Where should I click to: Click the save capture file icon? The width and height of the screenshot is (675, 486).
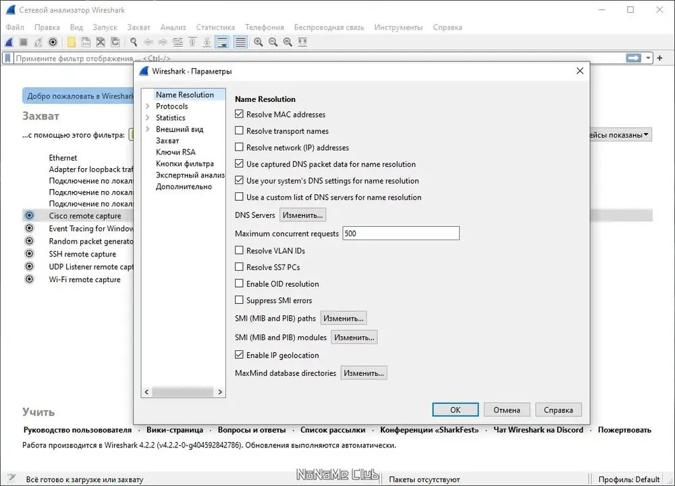pos(86,42)
